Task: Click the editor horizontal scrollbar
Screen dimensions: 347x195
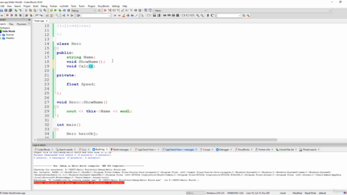Action: point(157,140)
